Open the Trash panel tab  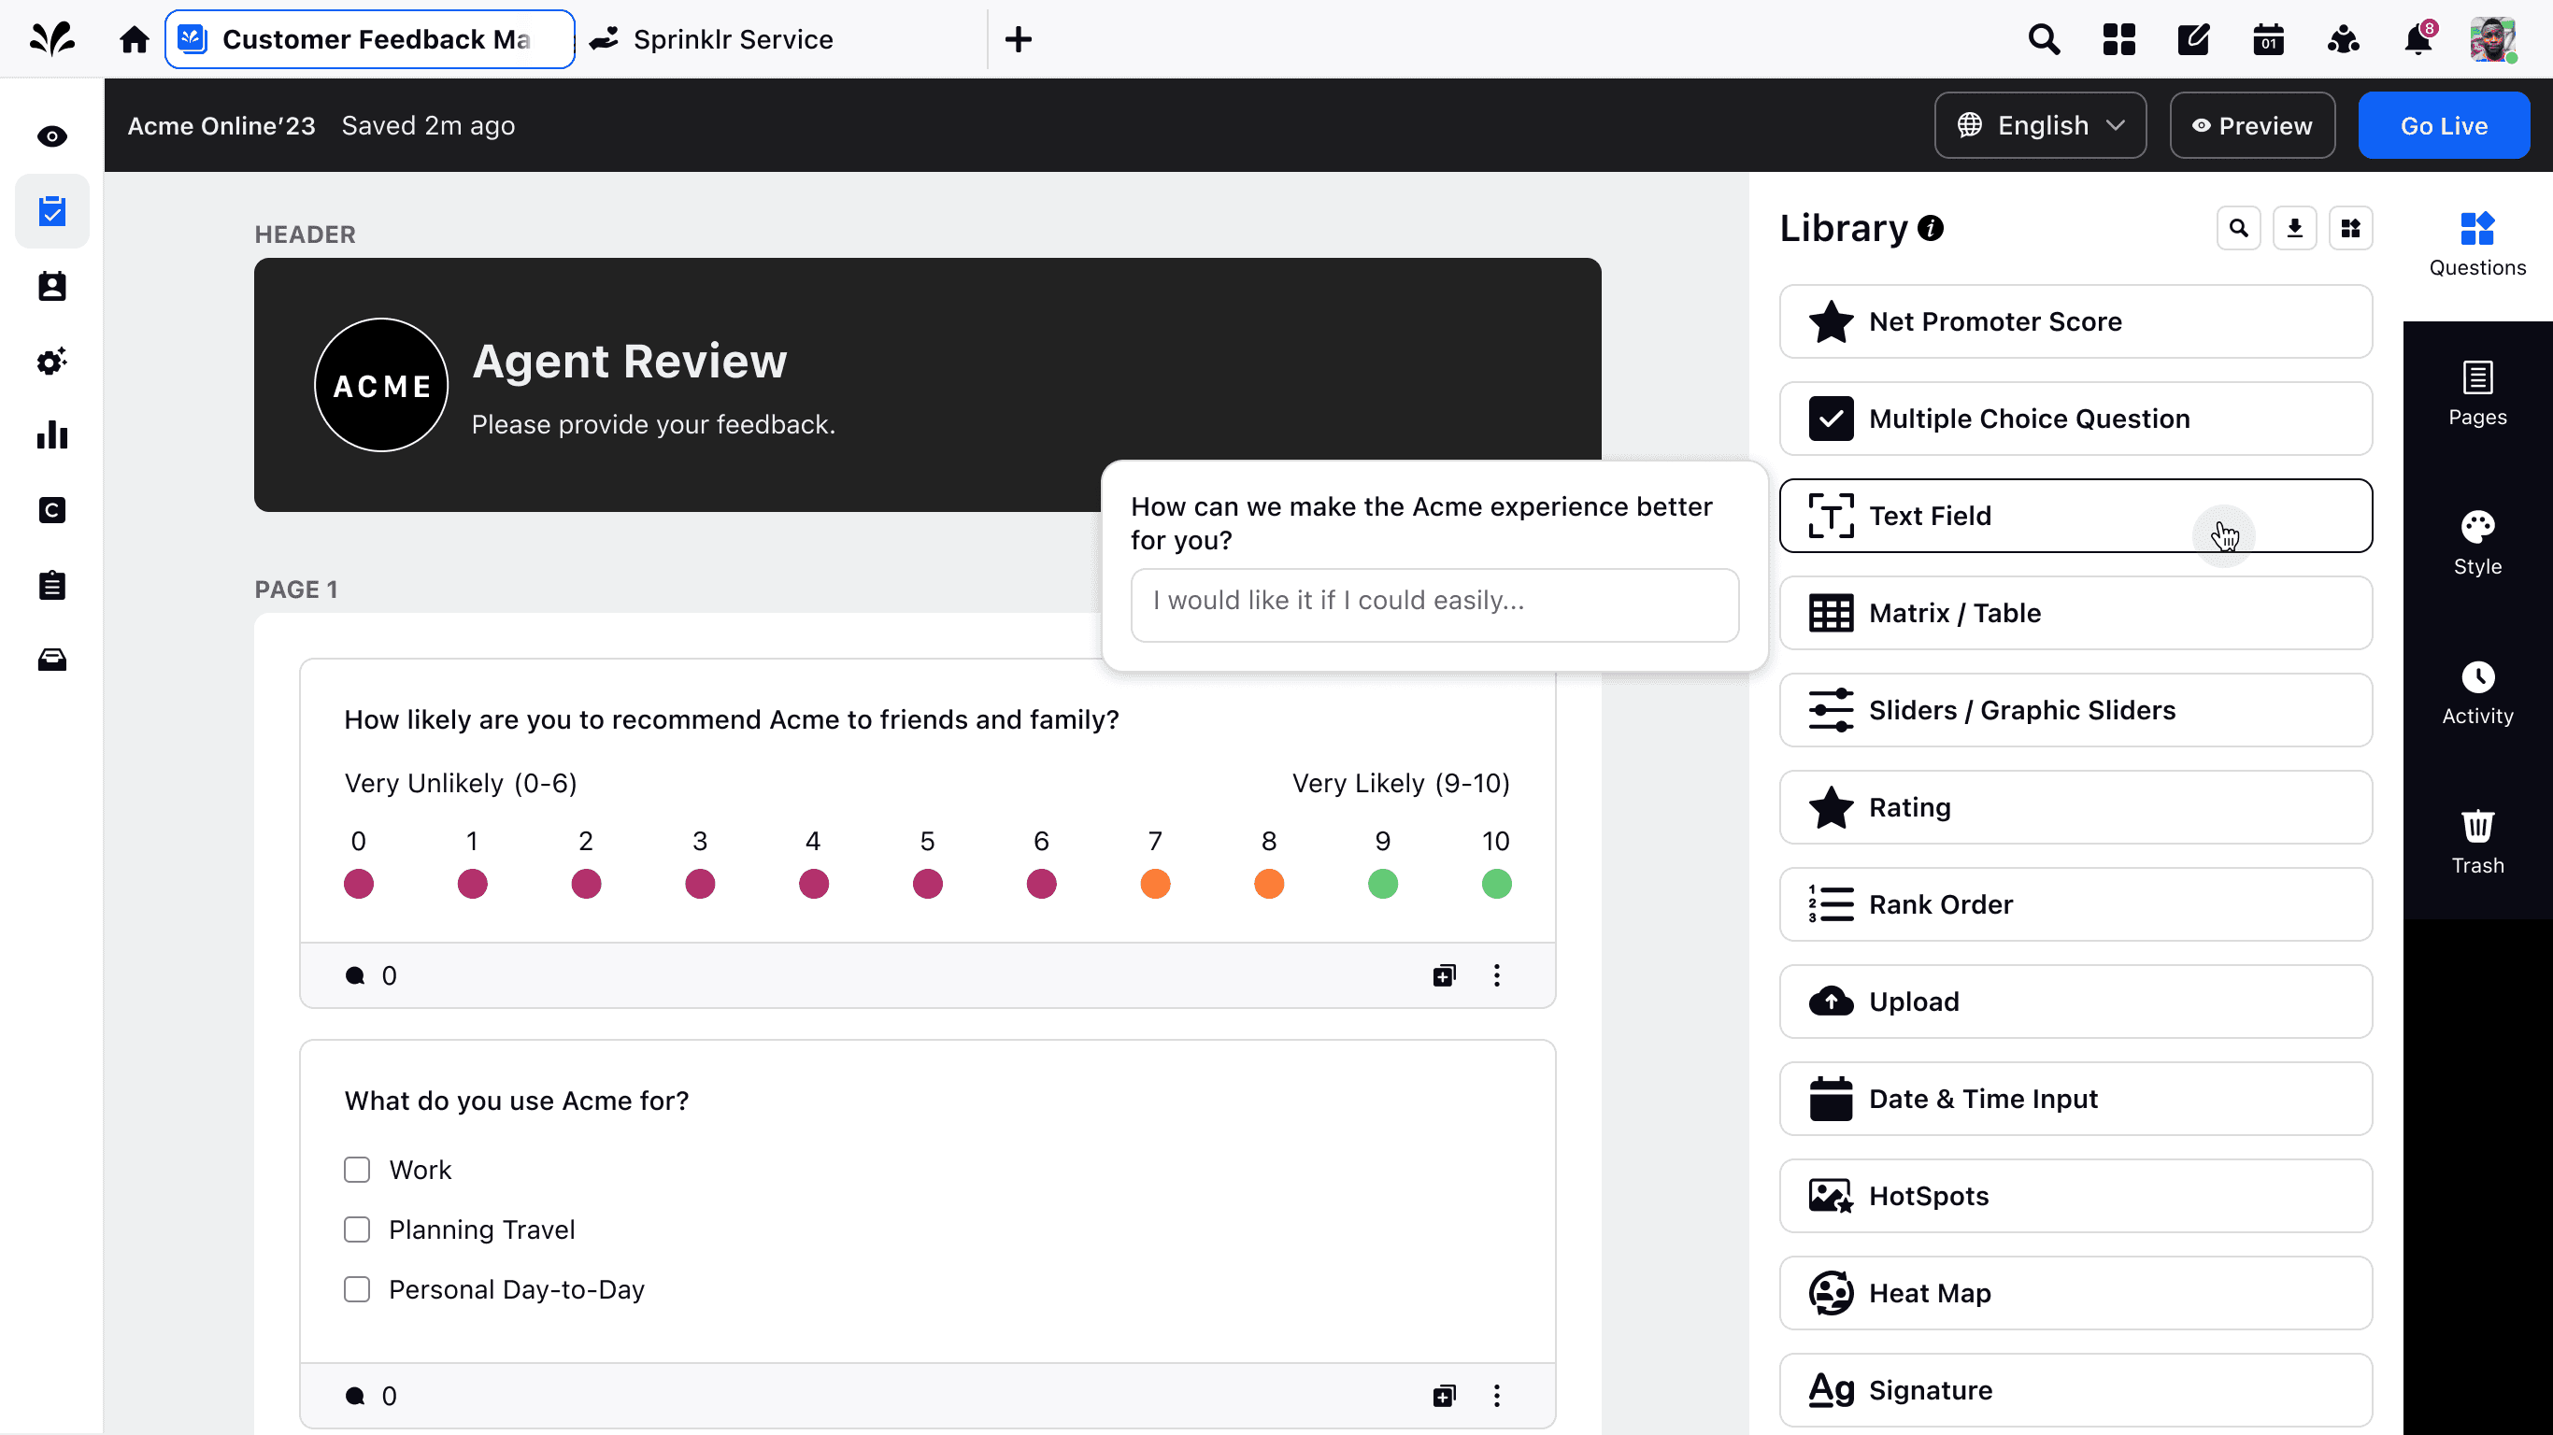[2476, 844]
